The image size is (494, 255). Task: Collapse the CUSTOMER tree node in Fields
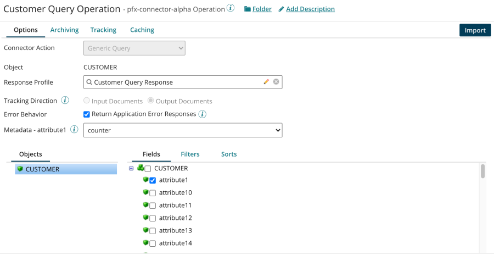(x=131, y=169)
